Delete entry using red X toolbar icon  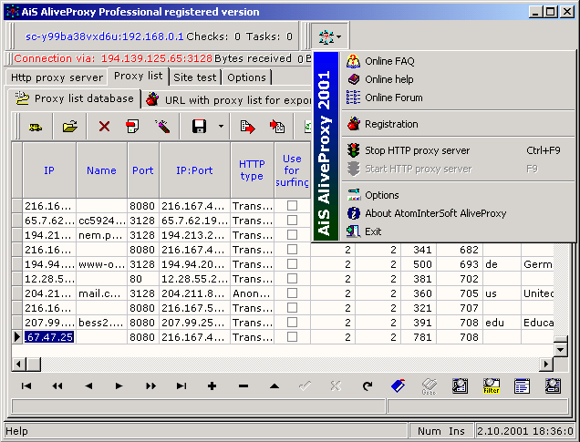104,127
